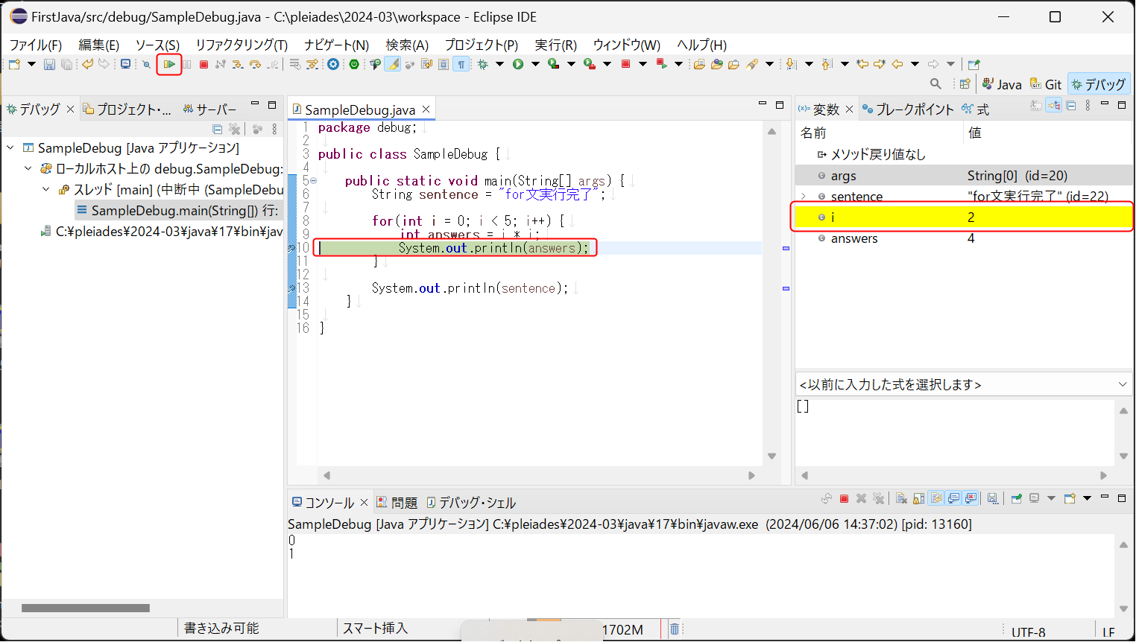
Task: Open the New wizard dropdown arrow
Action: coord(31,64)
